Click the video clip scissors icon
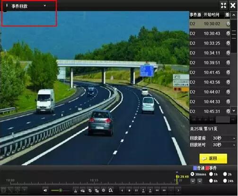The width and height of the screenshot is (238, 196). tap(76, 191)
